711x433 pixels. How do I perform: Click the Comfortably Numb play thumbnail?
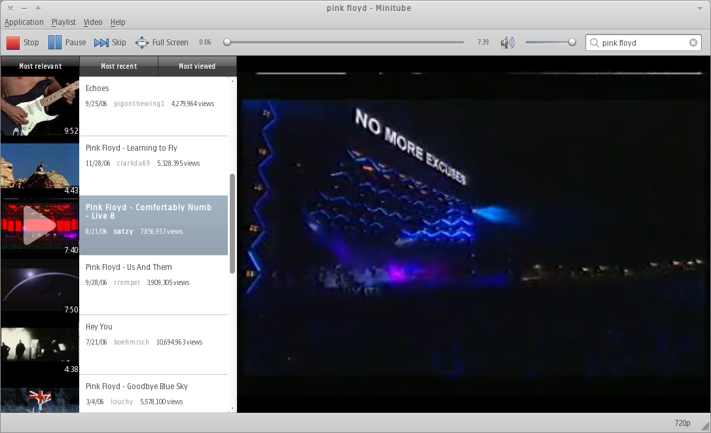pos(40,225)
